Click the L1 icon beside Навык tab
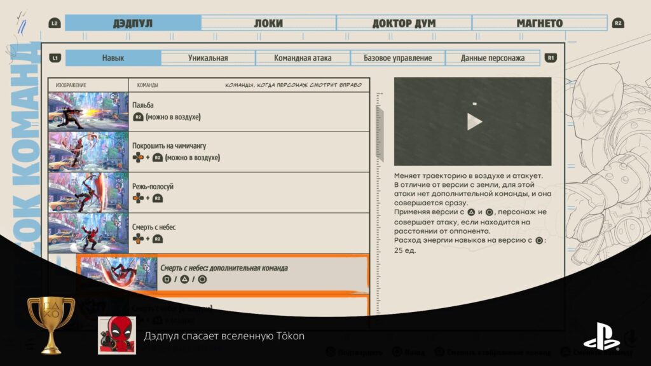This screenshot has height=366, width=651. pyautogui.click(x=55, y=58)
